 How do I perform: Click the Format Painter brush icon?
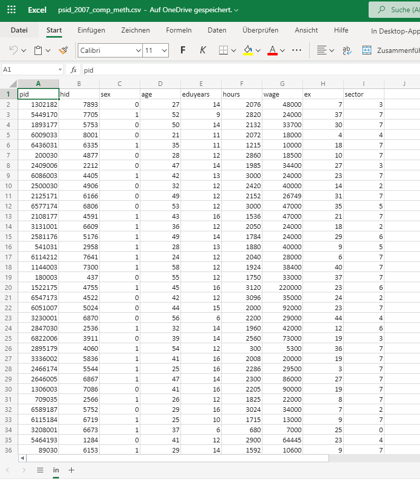click(63, 50)
